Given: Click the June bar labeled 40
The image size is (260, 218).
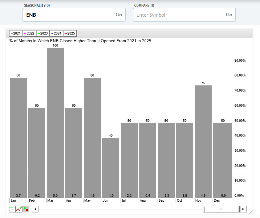Looking at the screenshot, I should click(111, 168).
